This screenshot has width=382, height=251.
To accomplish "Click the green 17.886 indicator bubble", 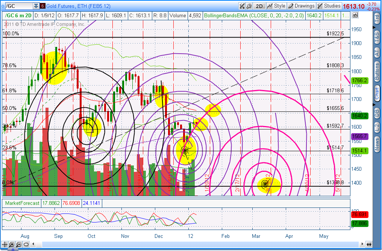I will click(359, 223).
